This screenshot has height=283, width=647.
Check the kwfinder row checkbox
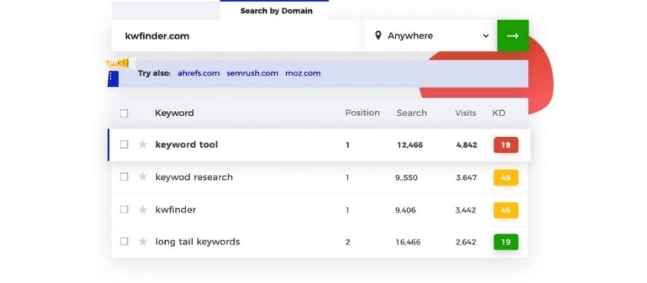point(124,210)
